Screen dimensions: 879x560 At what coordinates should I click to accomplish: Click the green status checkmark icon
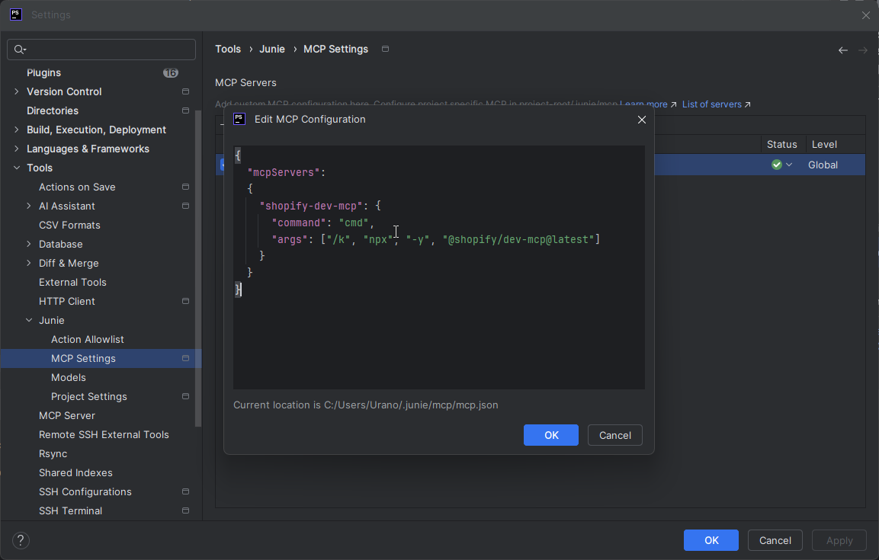point(776,165)
